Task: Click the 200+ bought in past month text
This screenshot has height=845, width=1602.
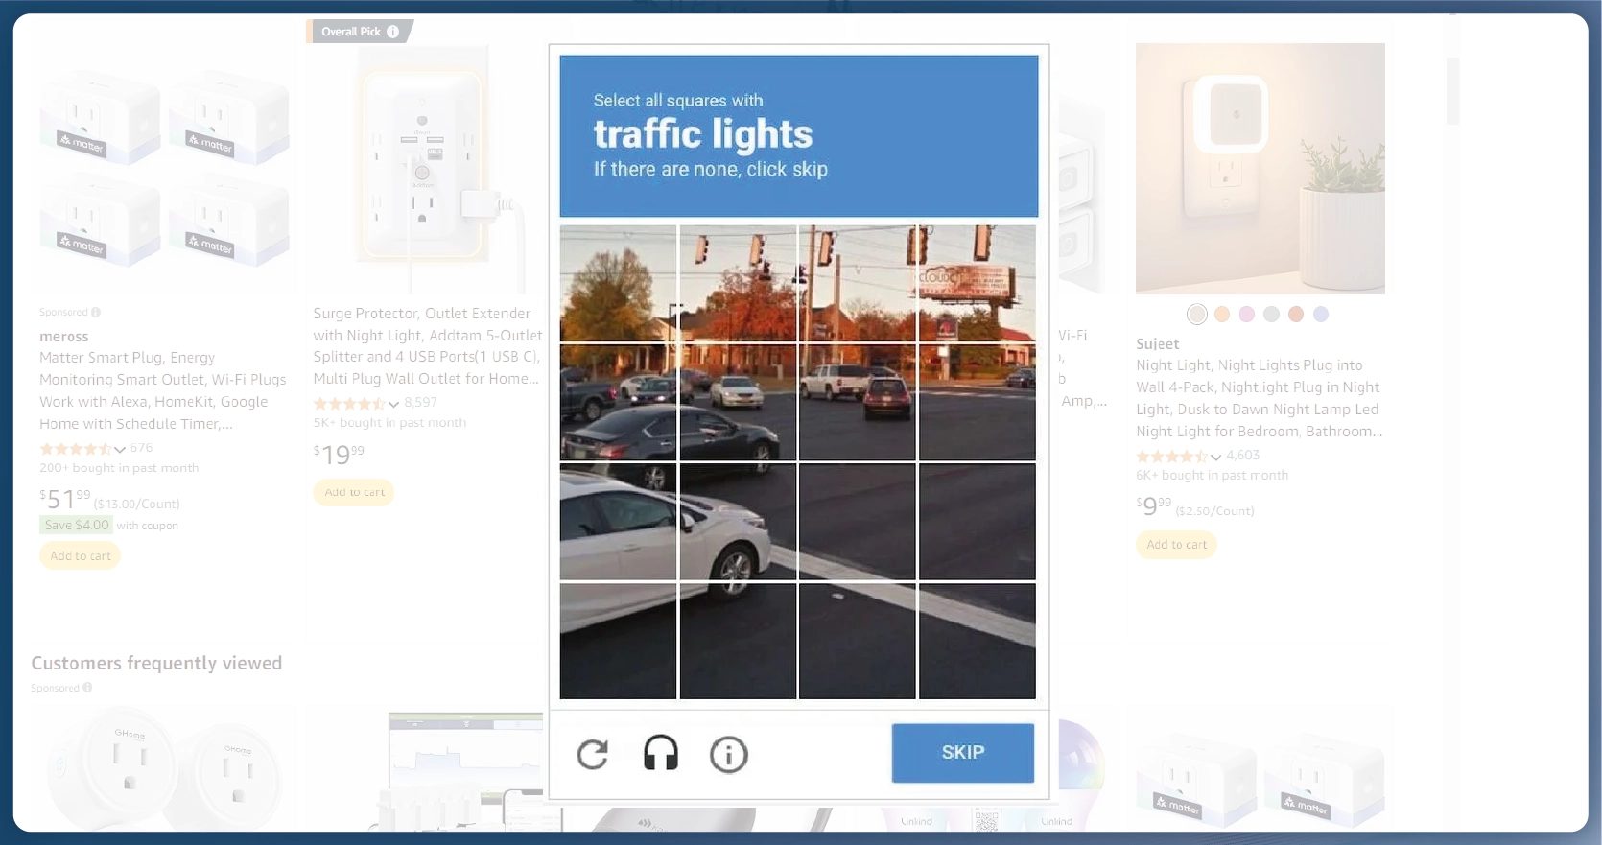Action: pyautogui.click(x=119, y=468)
